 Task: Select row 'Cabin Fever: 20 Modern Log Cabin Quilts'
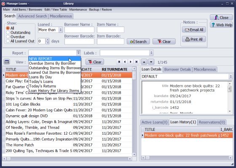[x=68, y=110]
